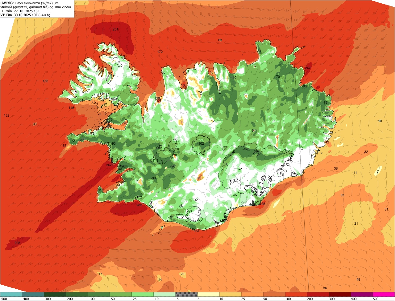Click the map value '-70' in the northeast
Image resolution: width=395 pixels, height=301 pixels.
tap(277, 77)
